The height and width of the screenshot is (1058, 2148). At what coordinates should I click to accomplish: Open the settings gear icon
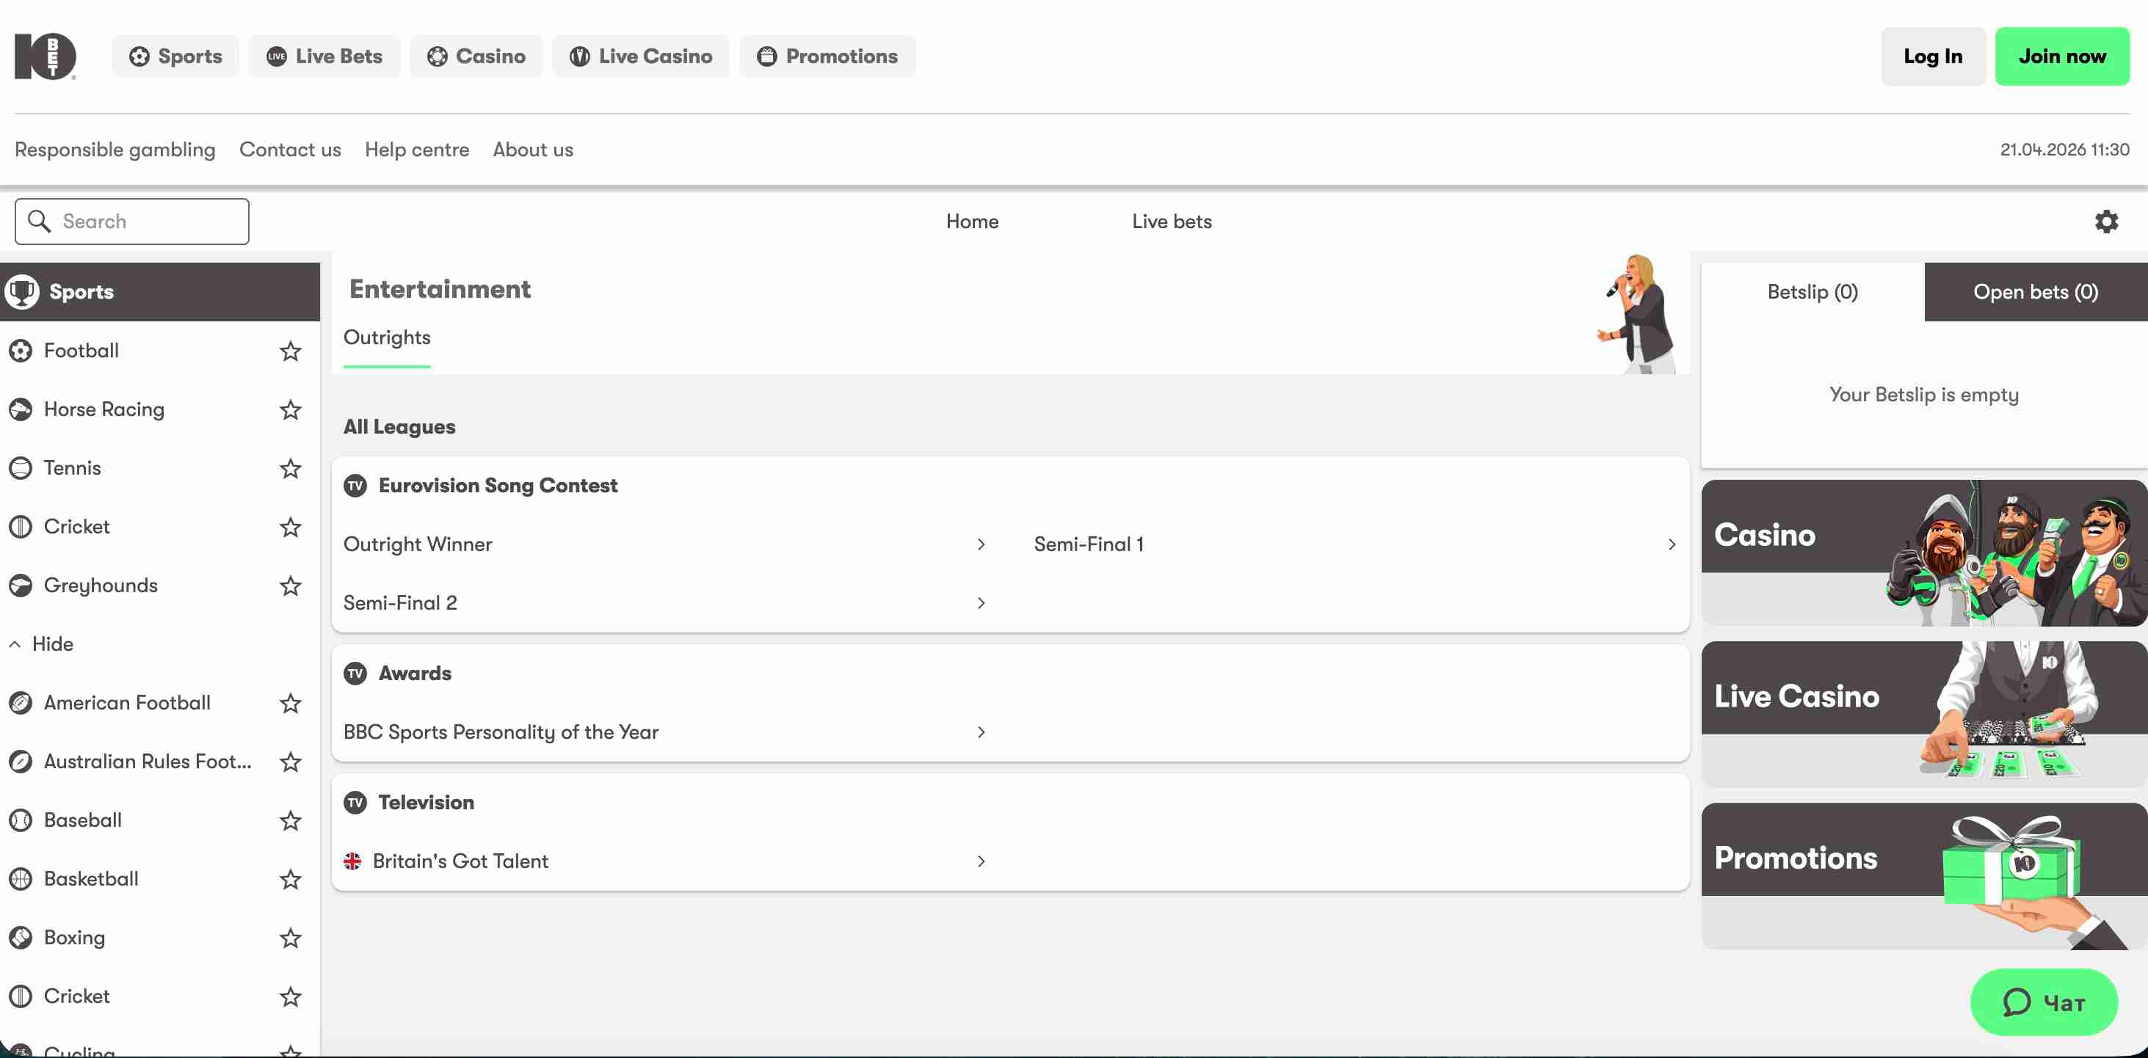pyautogui.click(x=2106, y=222)
